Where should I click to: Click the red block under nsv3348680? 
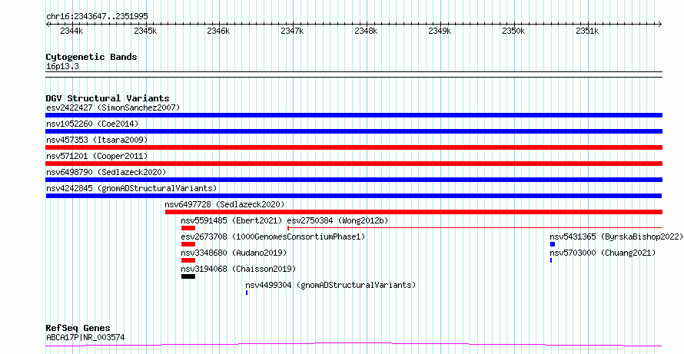[x=188, y=260]
